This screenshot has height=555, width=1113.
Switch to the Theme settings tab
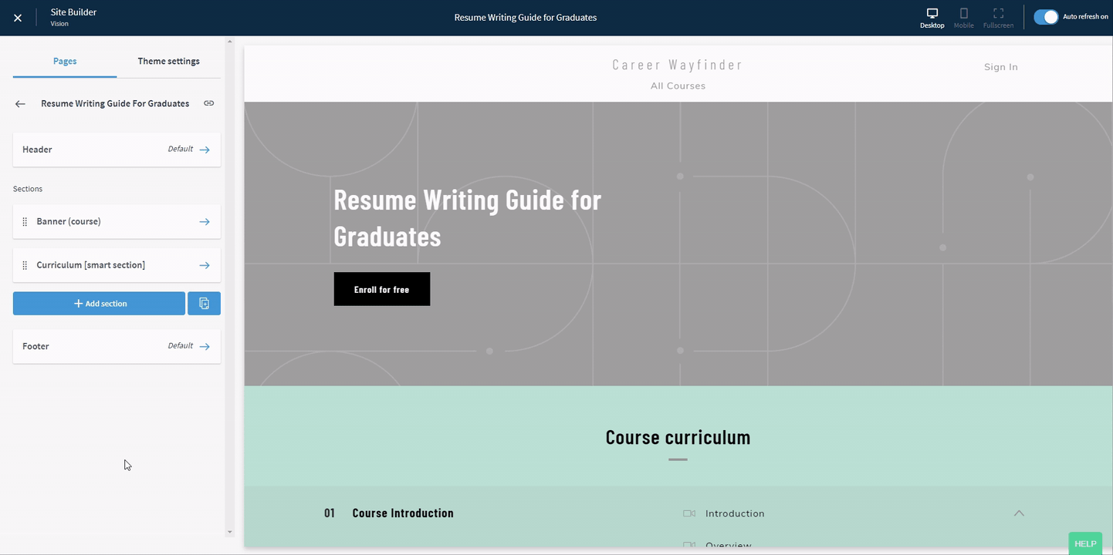168,61
